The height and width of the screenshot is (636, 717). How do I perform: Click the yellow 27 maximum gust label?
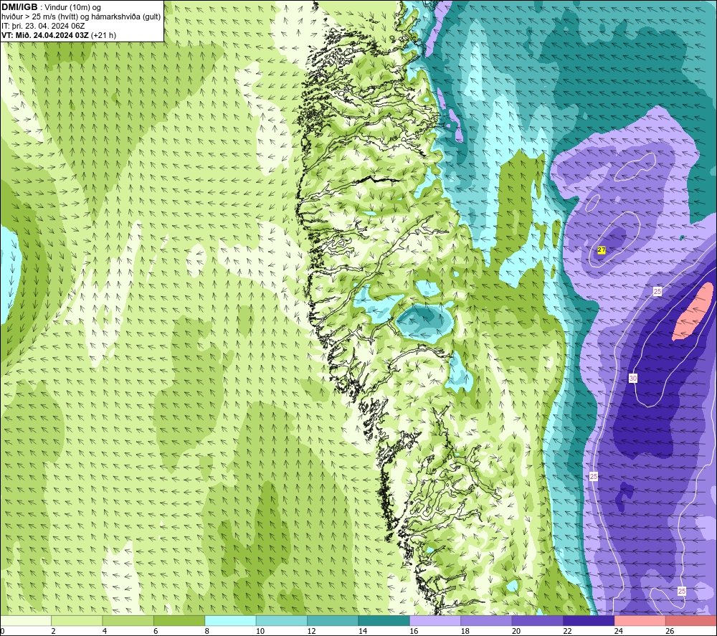pyautogui.click(x=602, y=250)
